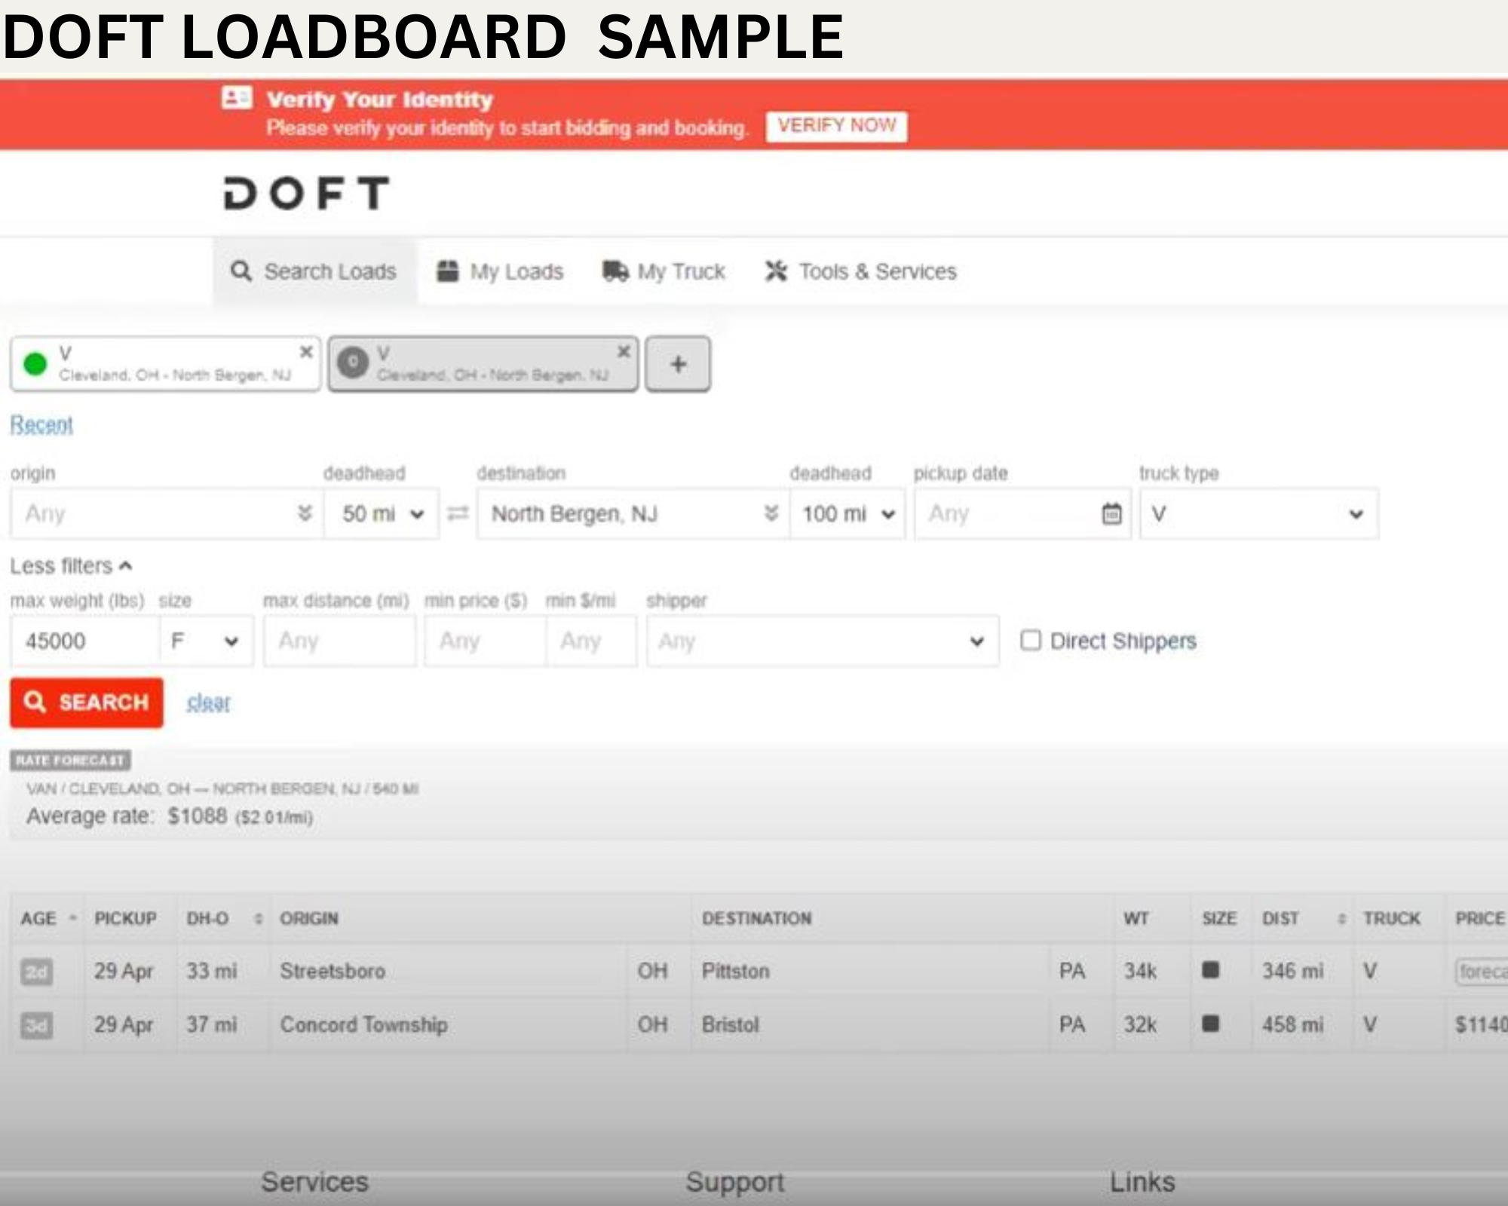Open the shipper Any dropdown
Viewport: 1508px width, 1206px height.
822,641
